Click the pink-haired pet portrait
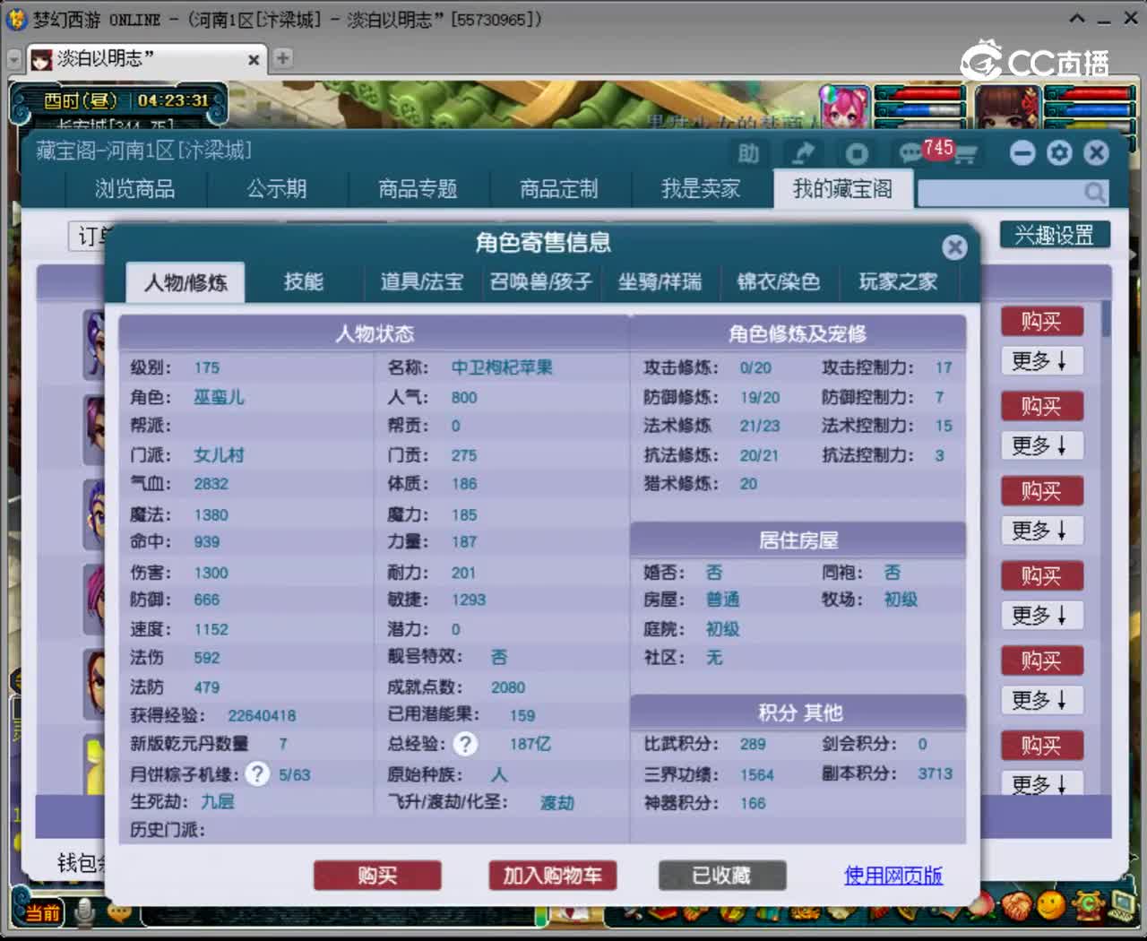Viewport: 1147px width, 941px height. pos(844,108)
